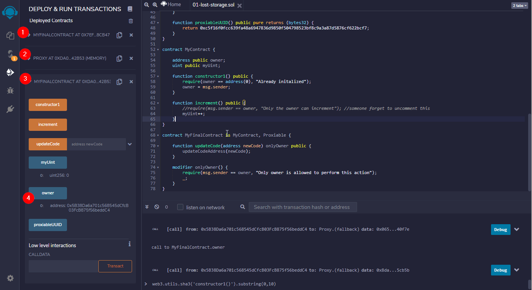Fold updateCode function at line 70
The height and width of the screenshot is (290, 532).
pyautogui.click(x=158, y=146)
